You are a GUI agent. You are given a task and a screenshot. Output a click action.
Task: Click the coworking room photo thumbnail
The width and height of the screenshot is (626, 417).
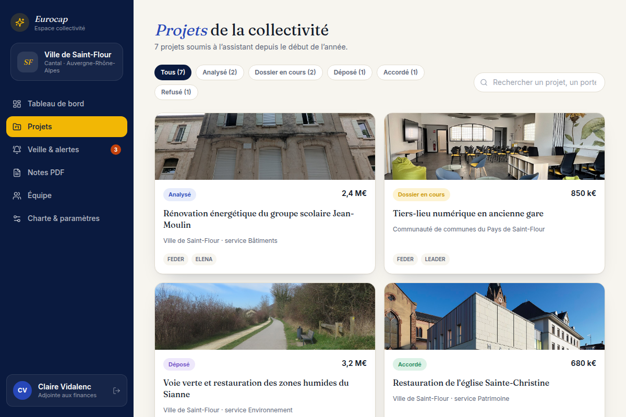[x=495, y=146]
